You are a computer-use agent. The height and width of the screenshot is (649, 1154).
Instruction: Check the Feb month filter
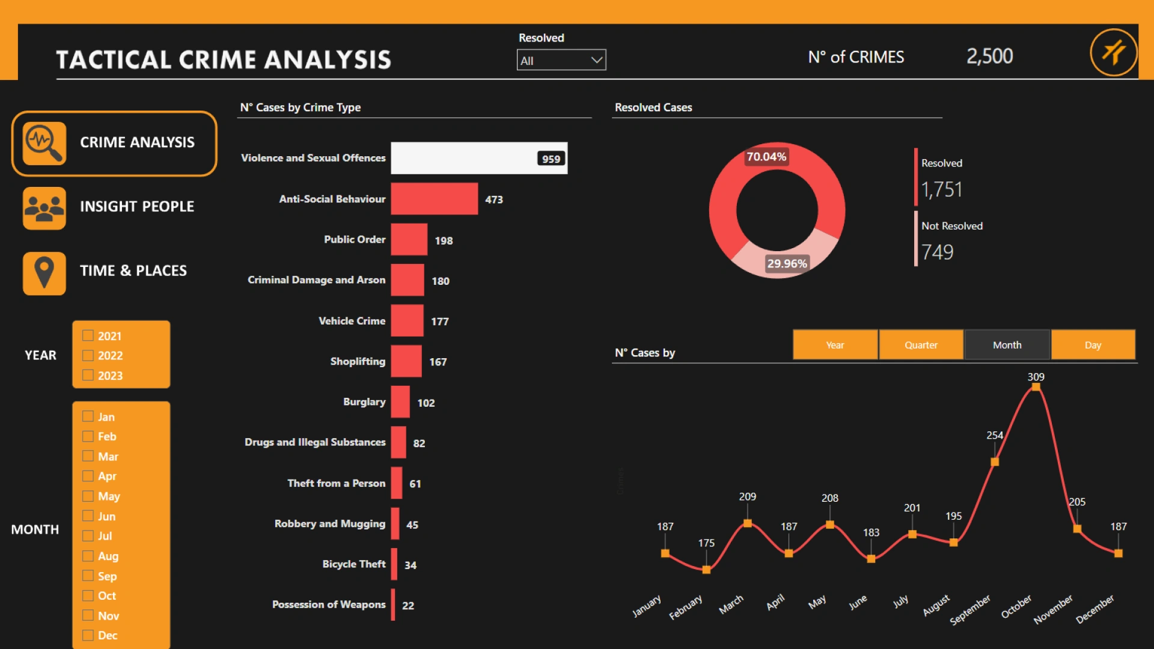pos(88,436)
